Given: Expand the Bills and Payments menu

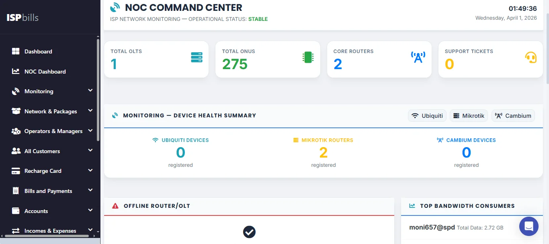Looking at the screenshot, I should click(x=48, y=191).
